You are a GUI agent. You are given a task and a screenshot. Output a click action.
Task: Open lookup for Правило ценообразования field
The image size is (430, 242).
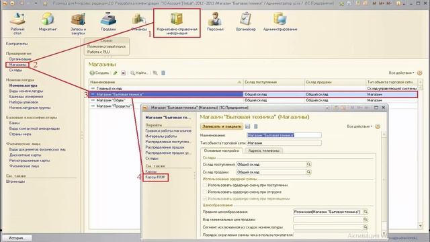[365, 212]
